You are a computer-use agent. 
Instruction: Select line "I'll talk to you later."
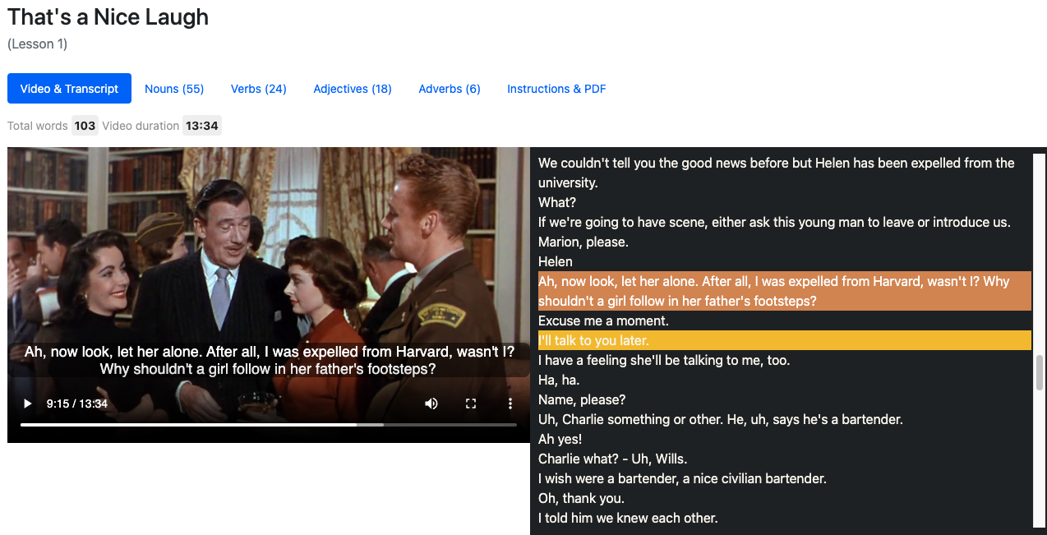pyautogui.click(x=785, y=340)
